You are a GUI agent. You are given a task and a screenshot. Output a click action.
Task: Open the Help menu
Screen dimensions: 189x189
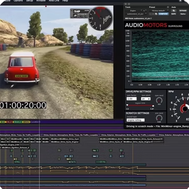(x=65, y=1)
